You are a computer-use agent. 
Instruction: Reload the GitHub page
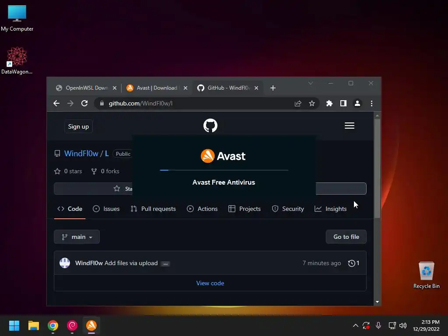point(84,103)
